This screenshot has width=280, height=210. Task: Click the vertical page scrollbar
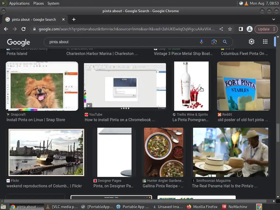tap(278, 132)
